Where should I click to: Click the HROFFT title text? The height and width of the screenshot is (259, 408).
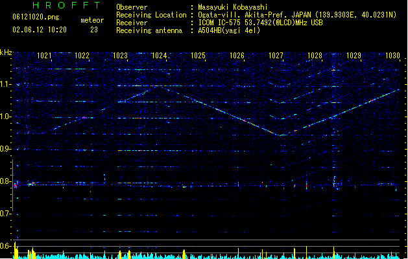click(x=67, y=5)
